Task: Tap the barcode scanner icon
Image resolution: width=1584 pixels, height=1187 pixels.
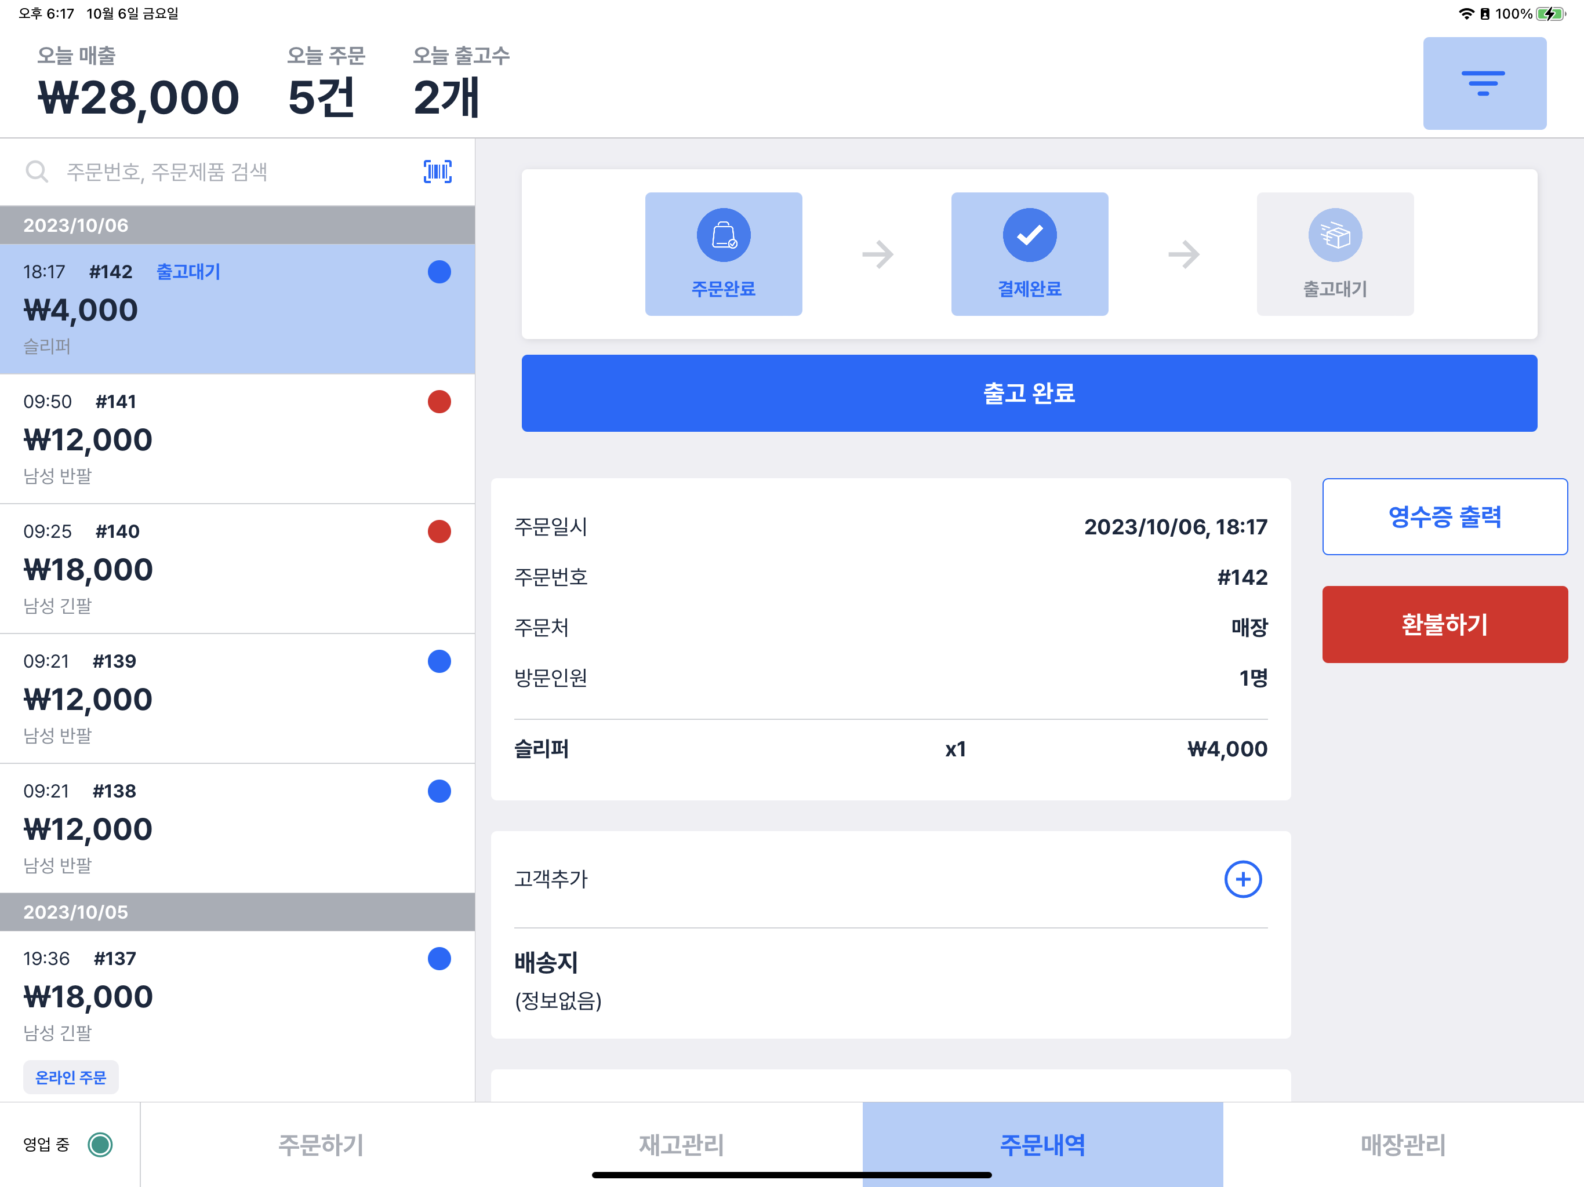Action: click(438, 172)
